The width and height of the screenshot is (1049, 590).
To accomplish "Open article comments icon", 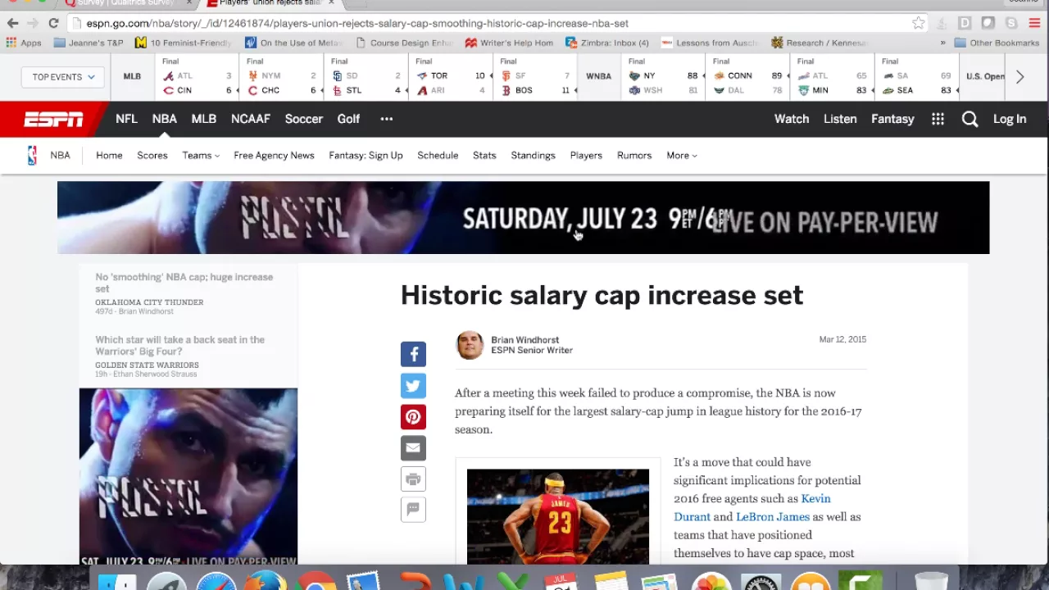I will [413, 510].
